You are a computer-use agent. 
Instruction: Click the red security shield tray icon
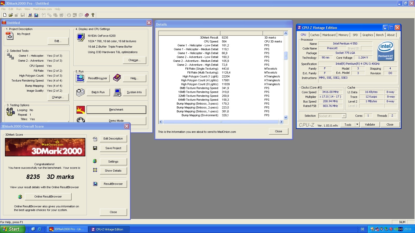pyautogui.click(x=391, y=229)
